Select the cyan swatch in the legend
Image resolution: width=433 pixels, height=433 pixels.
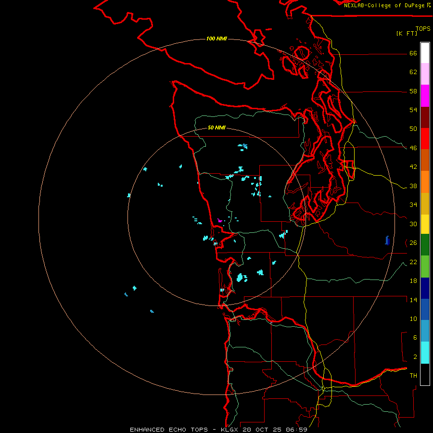(x=425, y=353)
